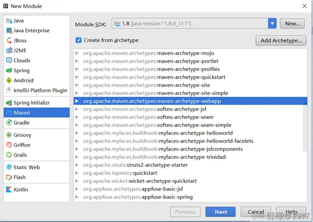Screen dimensions: 313x222
Task: Click the Next button
Action: click(221, 212)
